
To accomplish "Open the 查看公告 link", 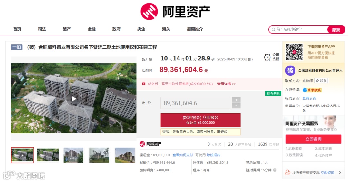I will (309, 98).
